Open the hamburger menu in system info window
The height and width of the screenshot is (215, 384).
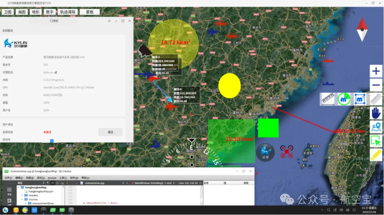pyautogui.click(x=109, y=21)
